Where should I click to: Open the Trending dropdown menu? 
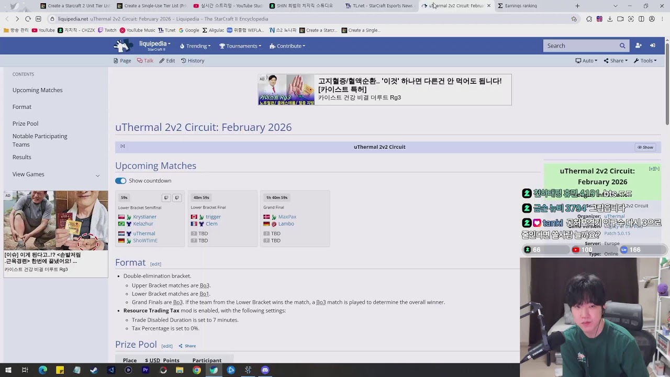[195, 46]
